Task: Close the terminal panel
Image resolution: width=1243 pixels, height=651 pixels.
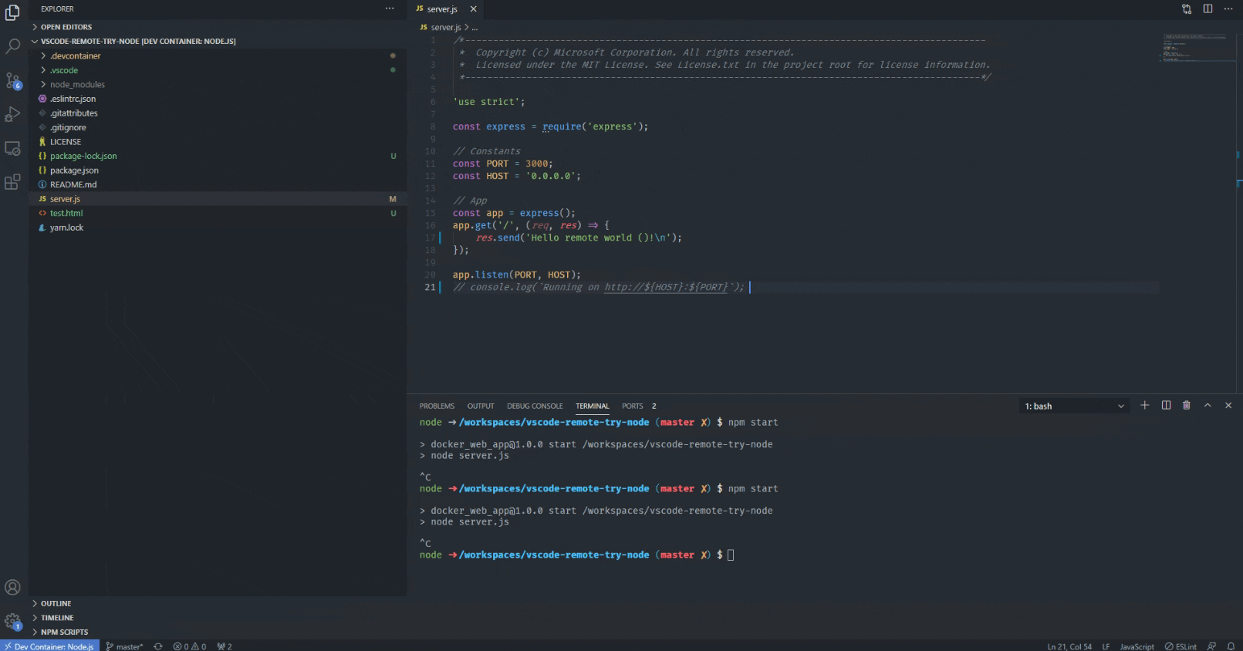Action: point(1228,405)
